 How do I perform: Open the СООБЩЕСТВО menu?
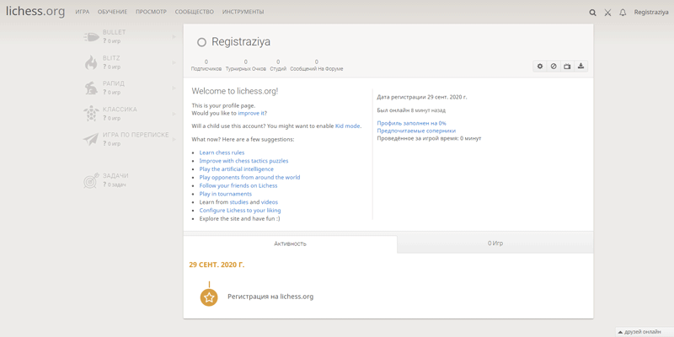click(195, 12)
